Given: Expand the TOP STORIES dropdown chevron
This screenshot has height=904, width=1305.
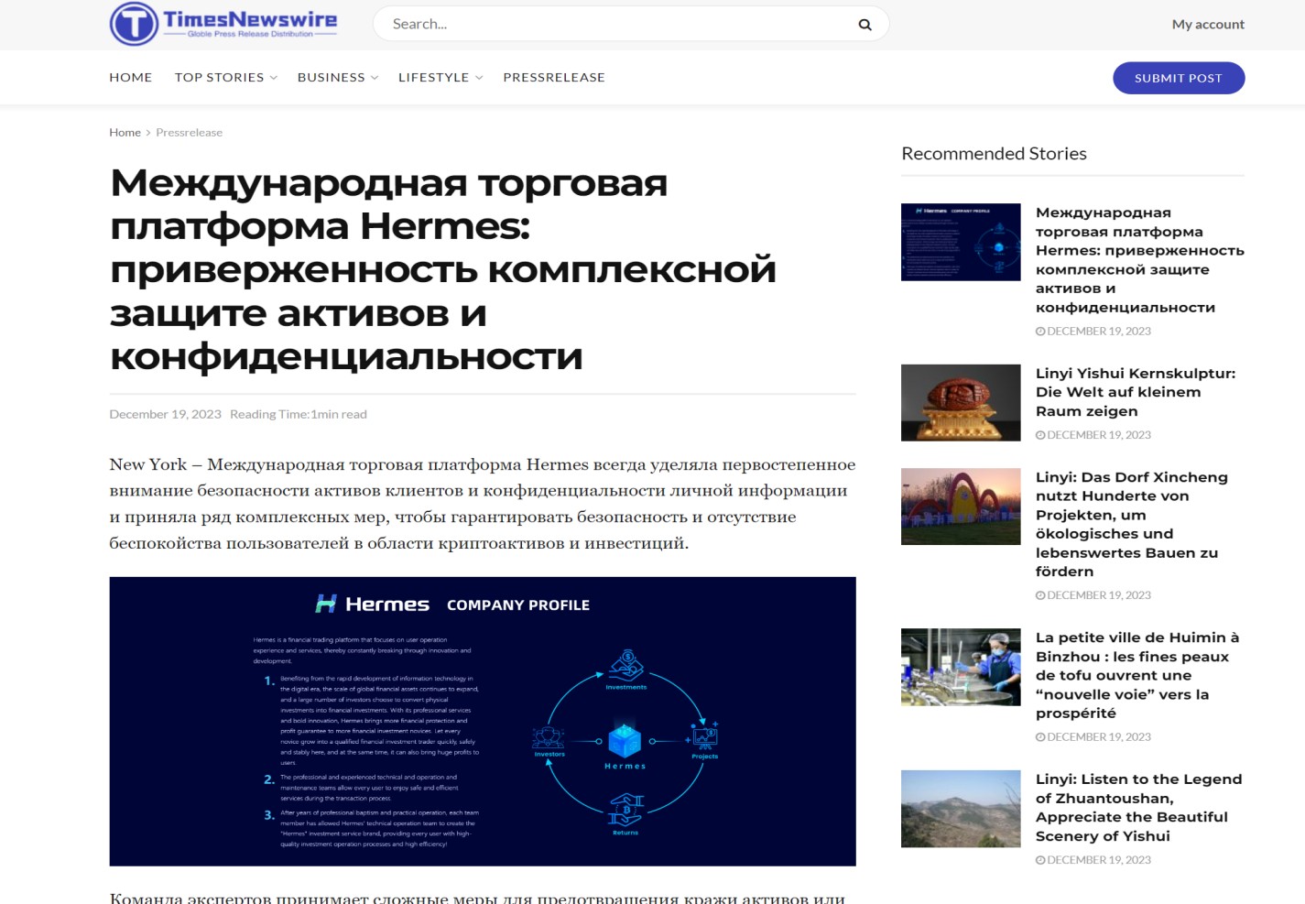Looking at the screenshot, I should point(273,78).
